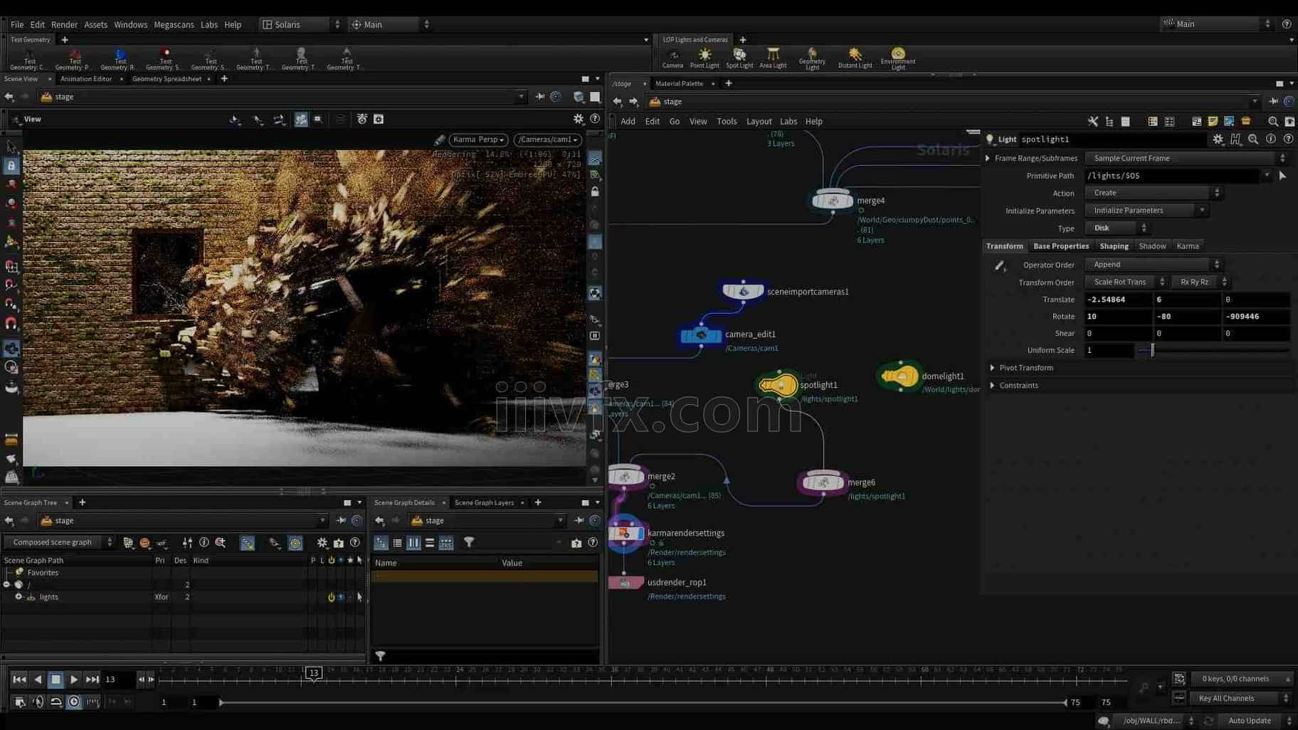This screenshot has height=730, width=1298.
Task: Open the light Type dropdown set to Disk
Action: pyautogui.click(x=1117, y=228)
